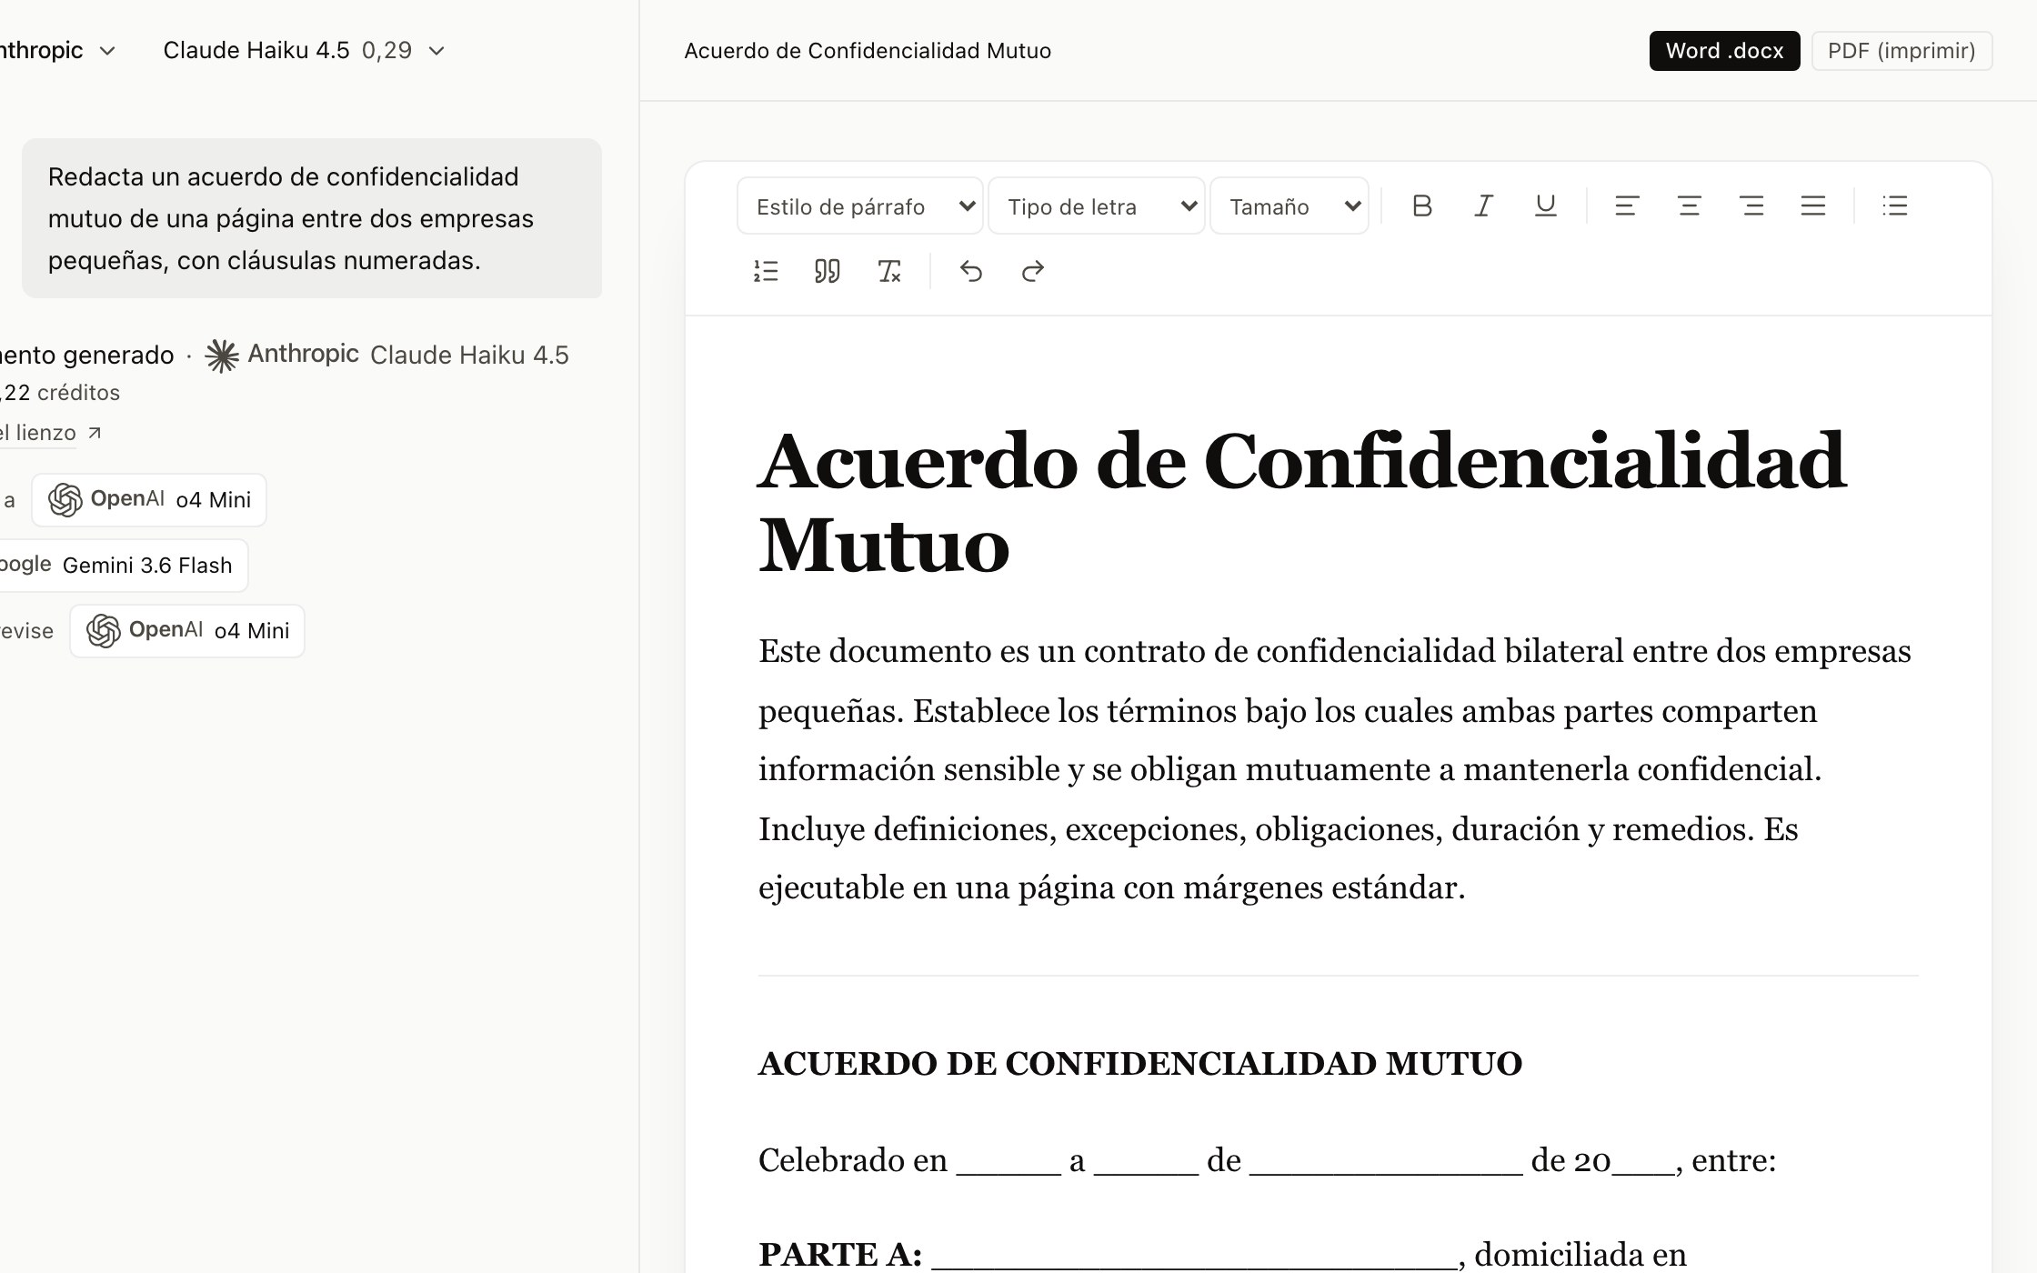Screen dimensions: 2037x1273
Task: Click the user prompt message bubble
Action: 312,218
